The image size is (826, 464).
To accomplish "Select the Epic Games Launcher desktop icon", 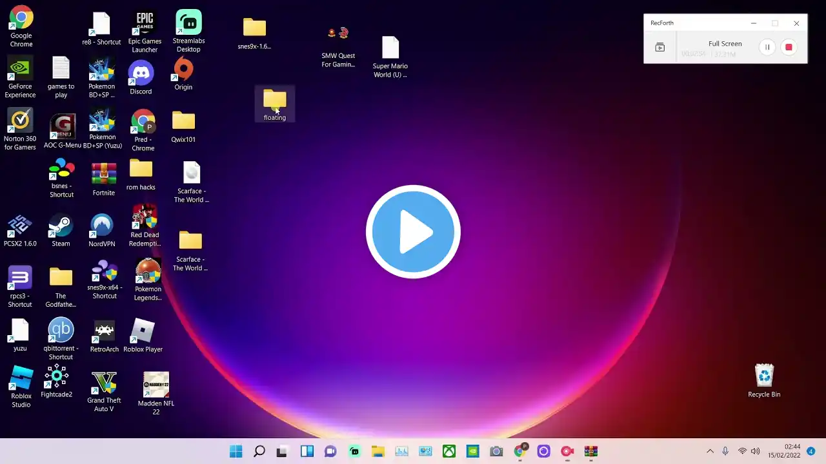I will 145,32.
